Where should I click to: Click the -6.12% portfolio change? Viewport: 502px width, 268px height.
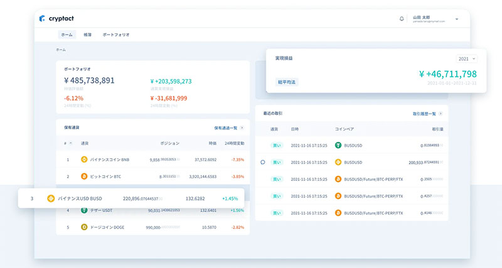(x=73, y=99)
